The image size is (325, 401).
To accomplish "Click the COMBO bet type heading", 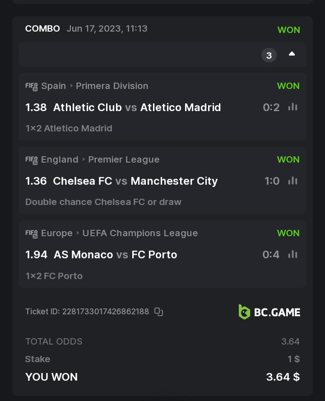I will [x=42, y=28].
